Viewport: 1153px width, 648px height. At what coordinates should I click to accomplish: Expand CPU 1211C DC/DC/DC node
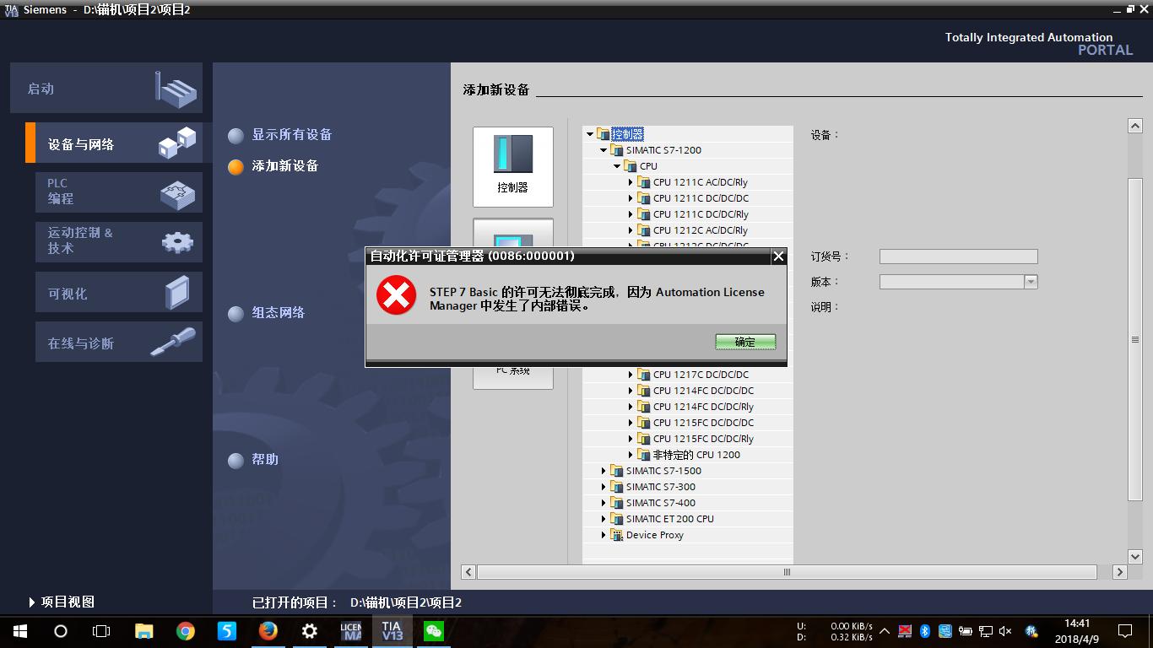pyautogui.click(x=631, y=198)
